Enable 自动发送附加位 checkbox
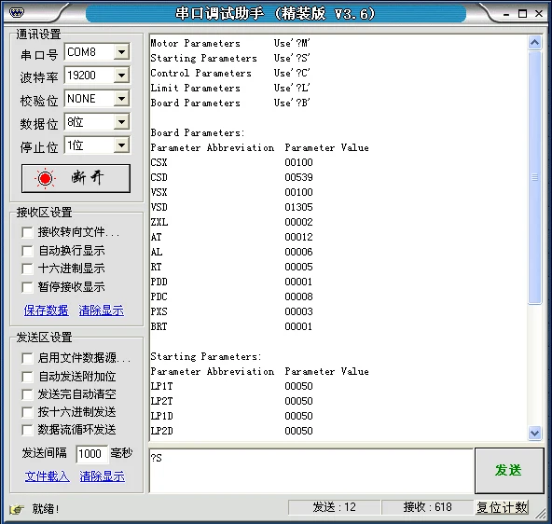Viewport: 552px width, 524px height. tap(27, 377)
